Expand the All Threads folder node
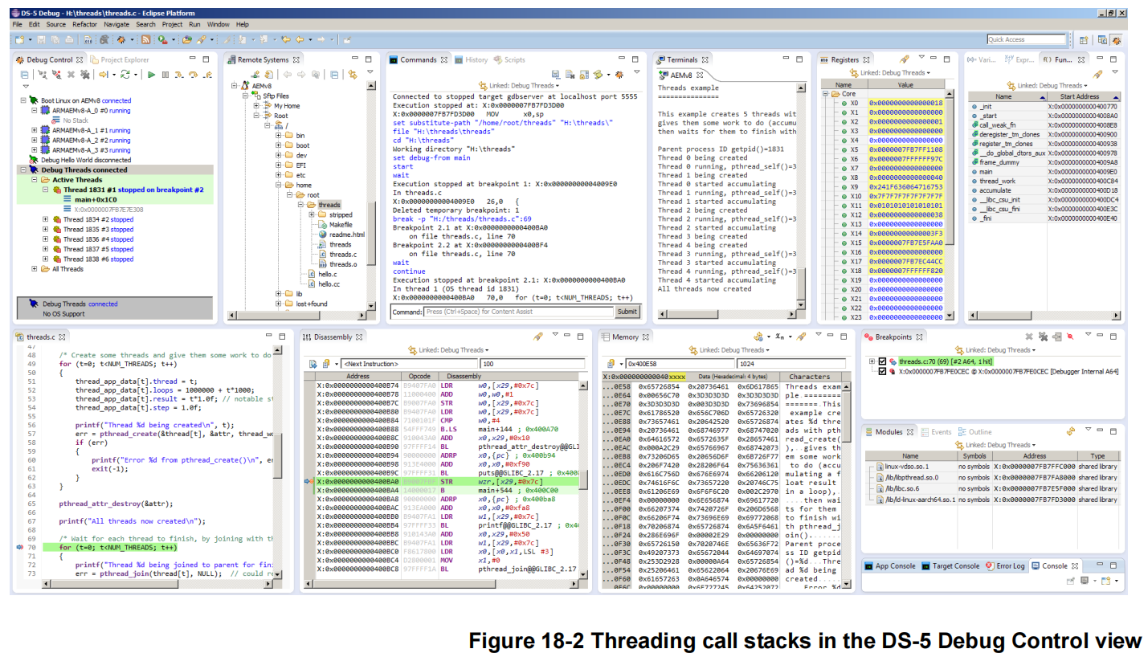Screen dimensions: 1148x657 pyautogui.click(x=35, y=269)
